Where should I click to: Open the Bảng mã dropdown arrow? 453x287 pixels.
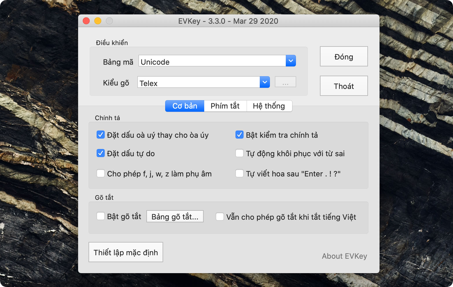(x=291, y=61)
